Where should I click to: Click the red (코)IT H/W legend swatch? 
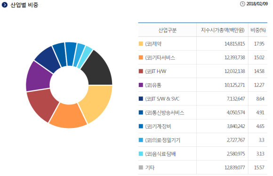click(141, 71)
